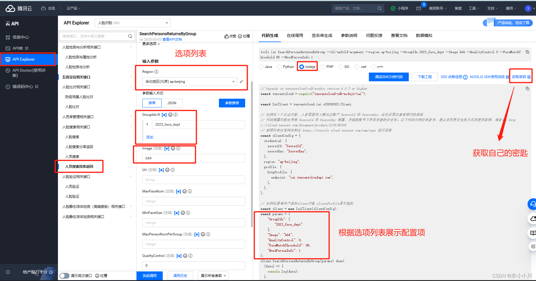The image size is (536, 281).
Task: Click the MinFaceSize info icon
Action: point(188,213)
